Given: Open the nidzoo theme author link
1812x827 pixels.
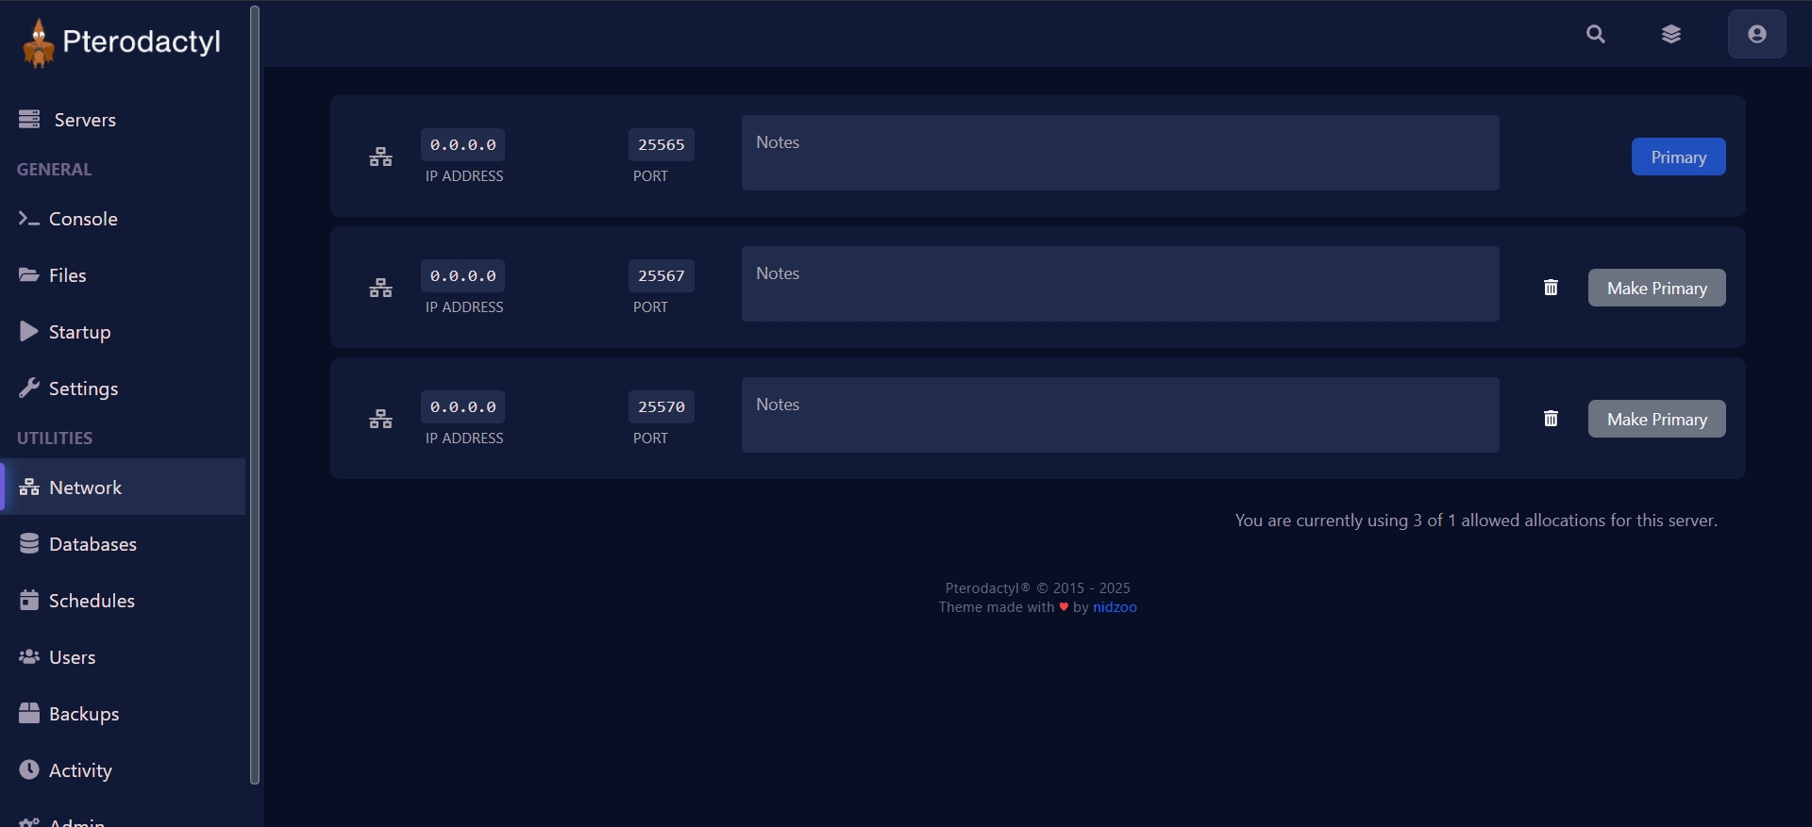Looking at the screenshot, I should click(x=1115, y=607).
